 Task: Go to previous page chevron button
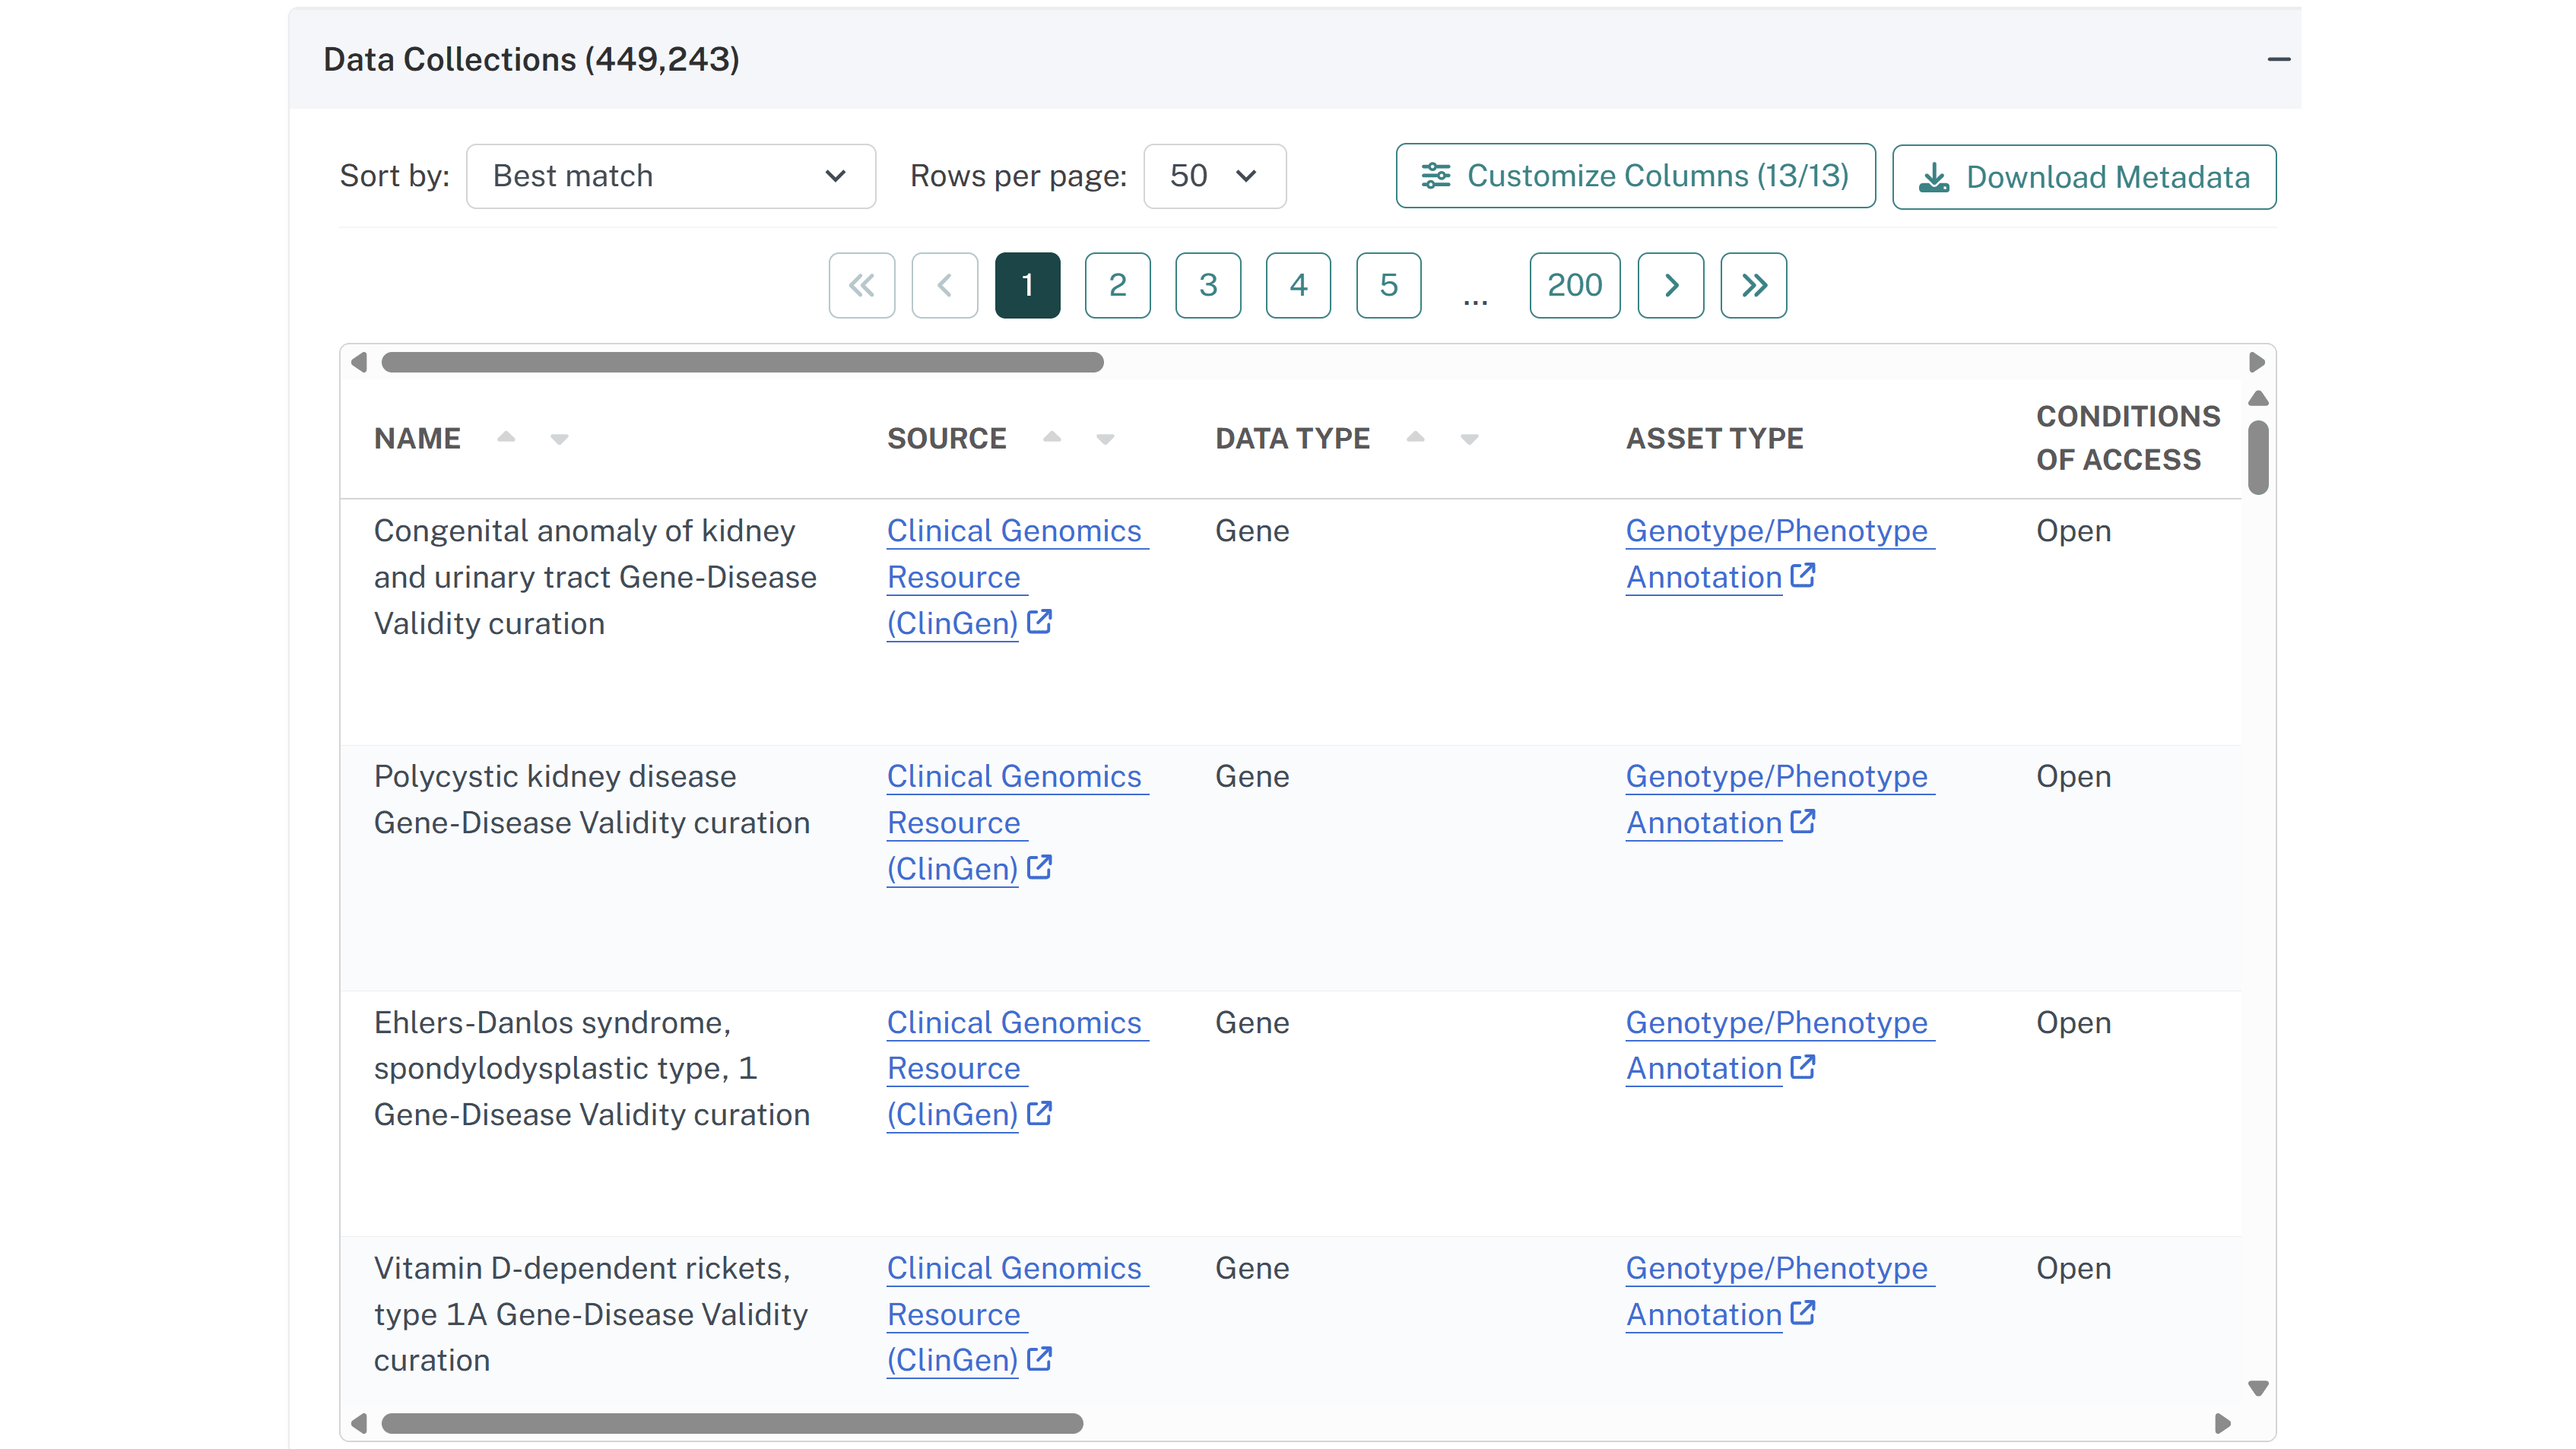(944, 286)
